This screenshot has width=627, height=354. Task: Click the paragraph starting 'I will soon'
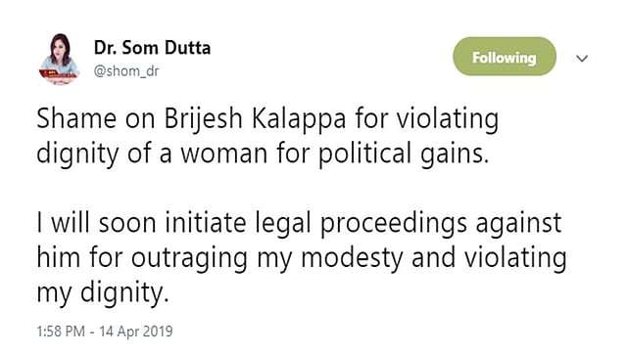coord(302,257)
